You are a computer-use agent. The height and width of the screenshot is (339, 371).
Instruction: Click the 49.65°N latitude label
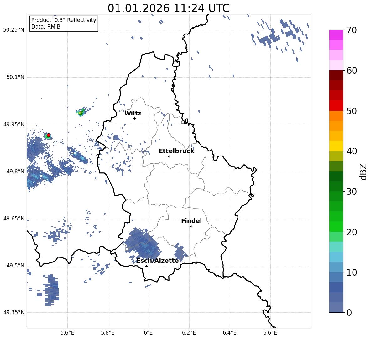pyautogui.click(x=13, y=218)
